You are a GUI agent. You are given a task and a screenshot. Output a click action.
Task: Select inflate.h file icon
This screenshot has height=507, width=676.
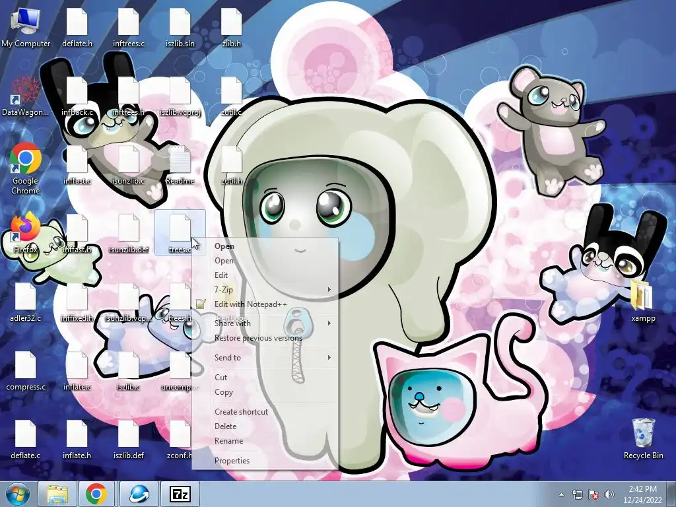click(x=77, y=439)
